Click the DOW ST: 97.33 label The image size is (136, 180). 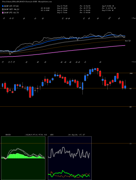[11, 6]
